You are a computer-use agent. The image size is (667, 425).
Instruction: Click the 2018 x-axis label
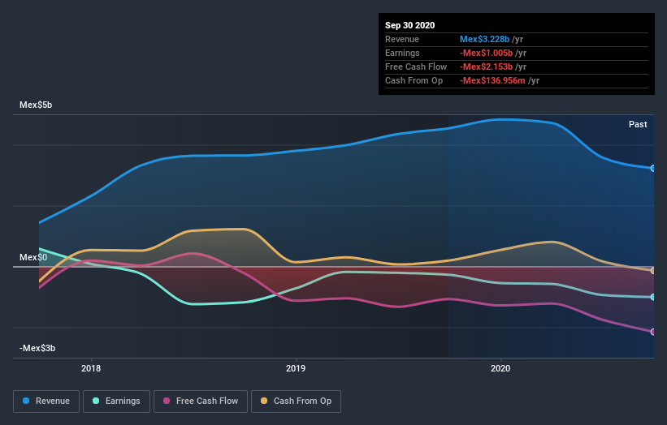coord(91,368)
